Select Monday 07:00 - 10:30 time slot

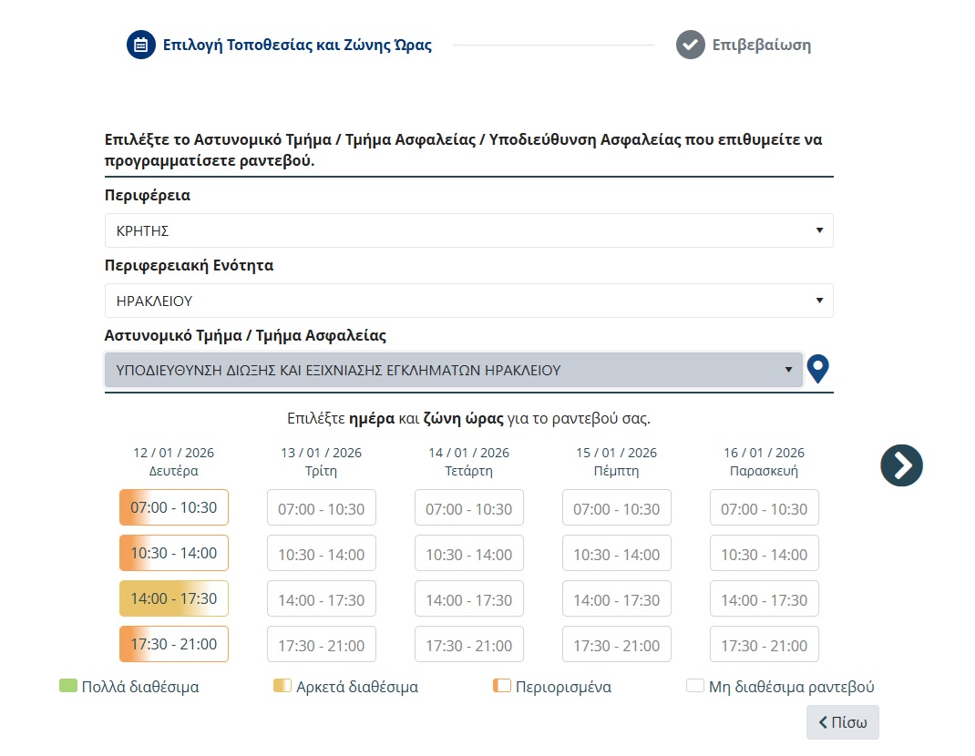(174, 507)
